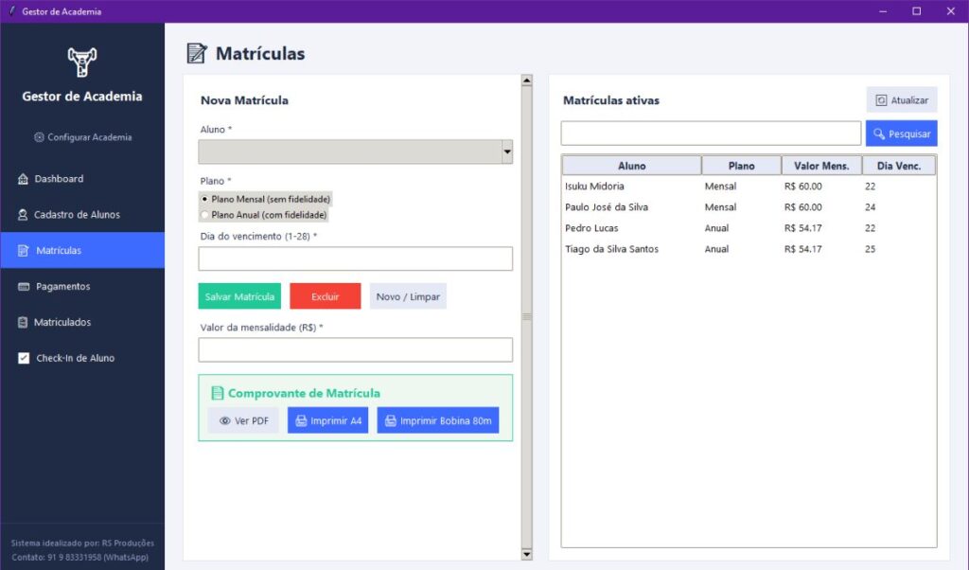Click the red Excluir button

pyautogui.click(x=326, y=296)
